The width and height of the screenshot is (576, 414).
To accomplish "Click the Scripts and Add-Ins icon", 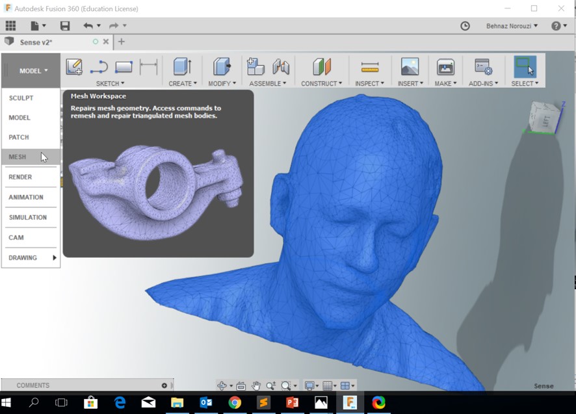I will [x=484, y=67].
